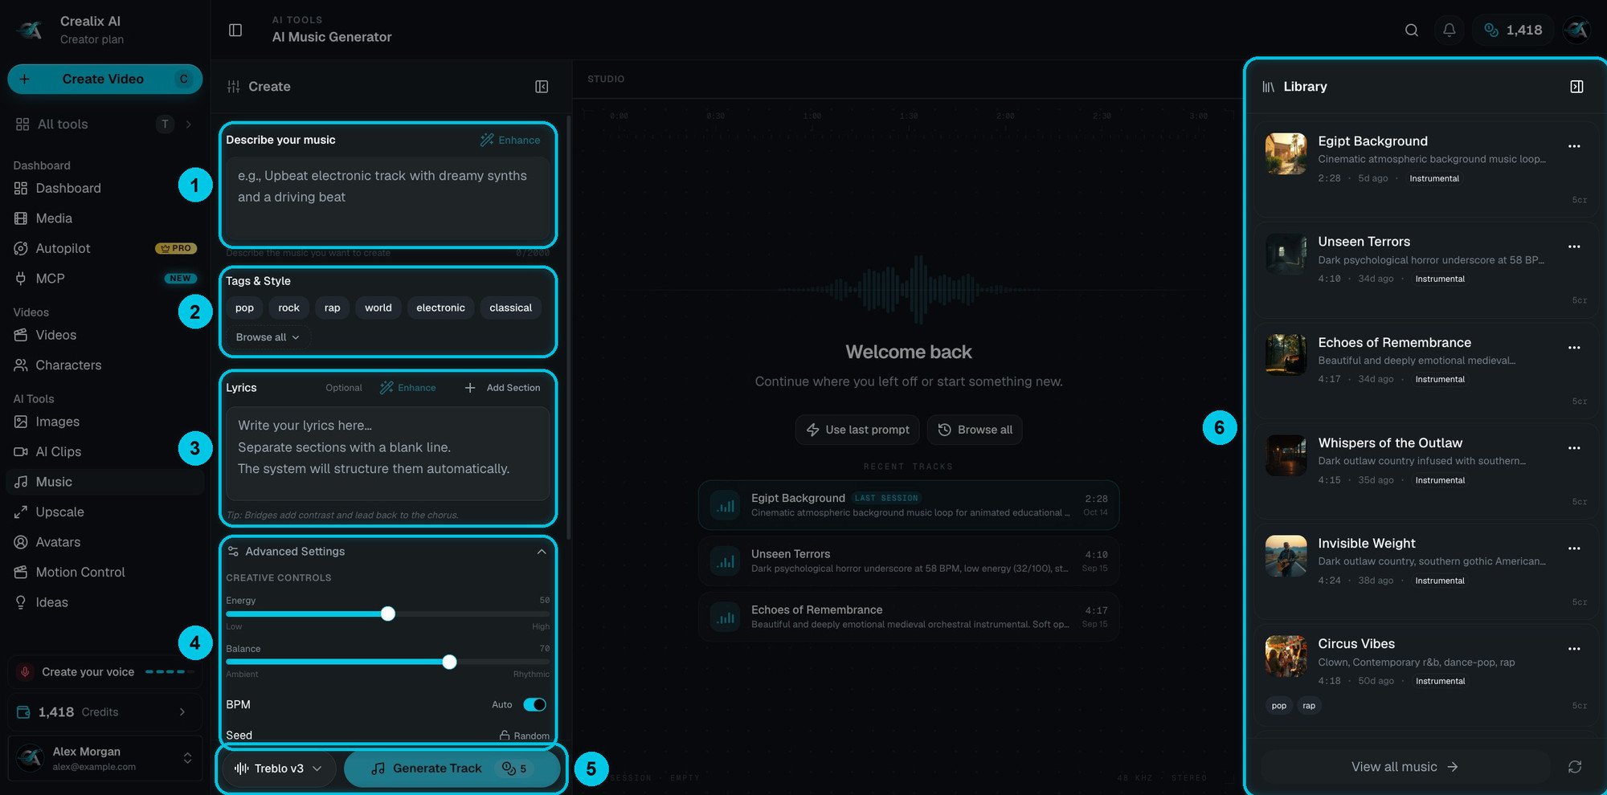This screenshot has width=1607, height=795.
Task: Focus the lyrics text area
Action: click(388, 454)
